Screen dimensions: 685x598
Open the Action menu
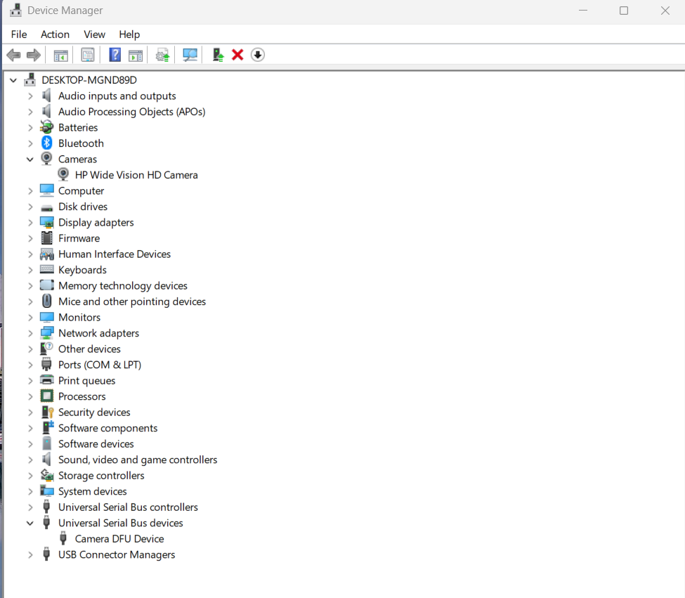(x=55, y=34)
